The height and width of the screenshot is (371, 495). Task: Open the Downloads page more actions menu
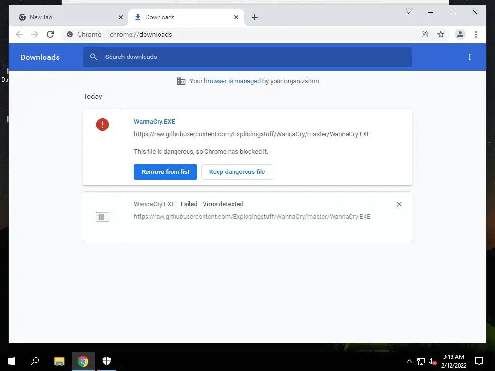[x=470, y=57]
